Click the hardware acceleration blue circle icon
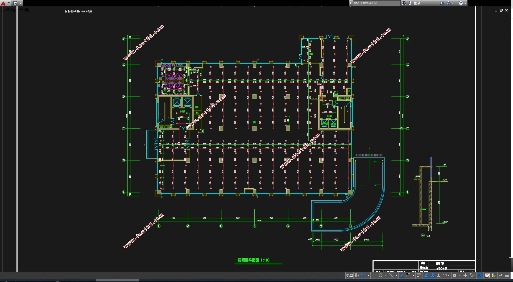Image resolution: width=513 pixels, height=282 pixels. (480, 275)
